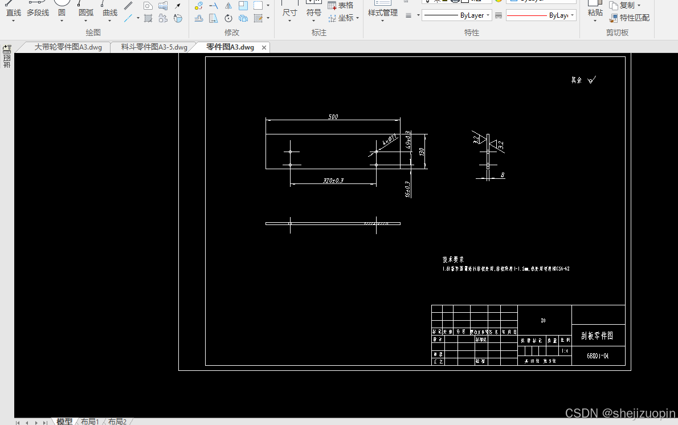Image resolution: width=678 pixels, height=425 pixels.
Task: Expand the 圆 dropdown arrow
Action: [x=62, y=21]
